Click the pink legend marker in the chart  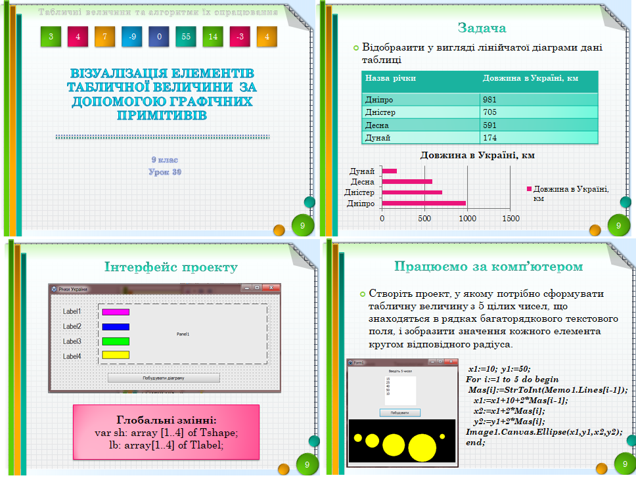529,189
